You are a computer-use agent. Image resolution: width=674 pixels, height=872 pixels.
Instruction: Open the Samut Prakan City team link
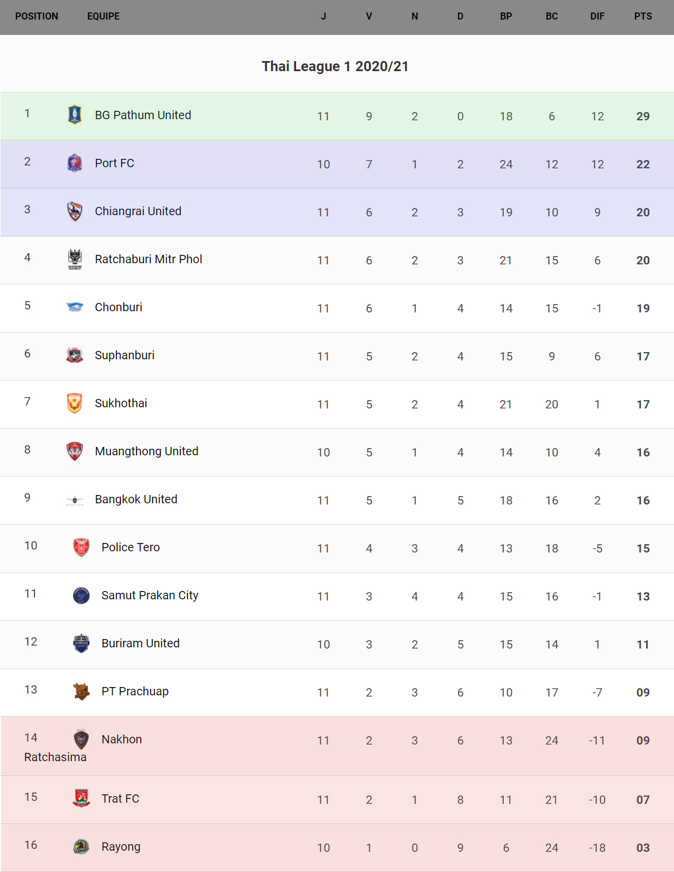click(x=150, y=595)
